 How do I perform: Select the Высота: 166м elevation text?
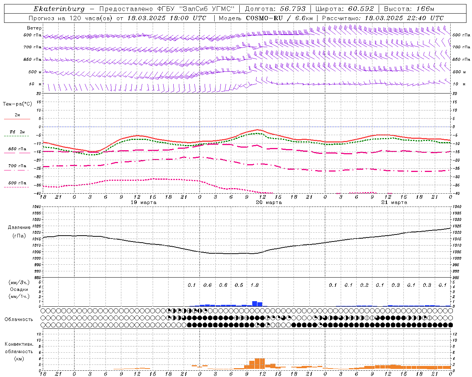click(409, 9)
